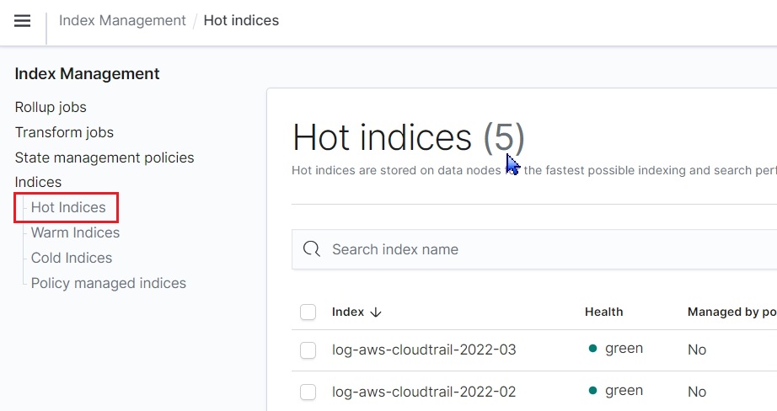Screen dimensions: 777x411
Task: Go to Transform jobs page
Action: click(x=64, y=132)
